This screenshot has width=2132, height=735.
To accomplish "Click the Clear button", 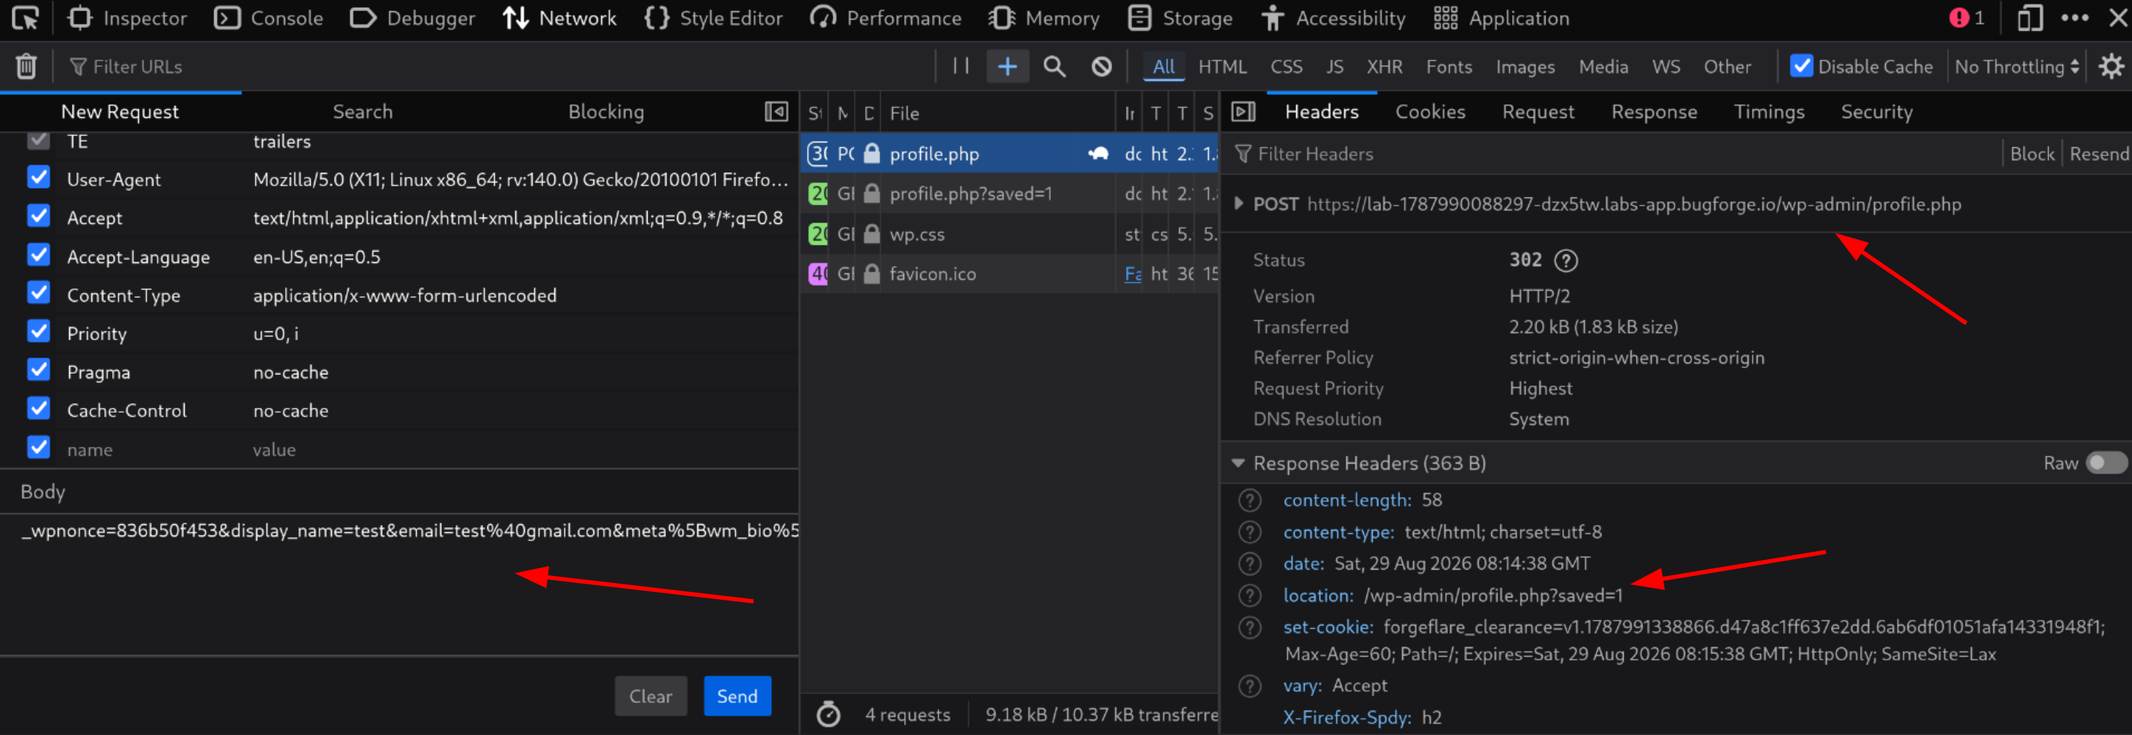I will tap(650, 696).
